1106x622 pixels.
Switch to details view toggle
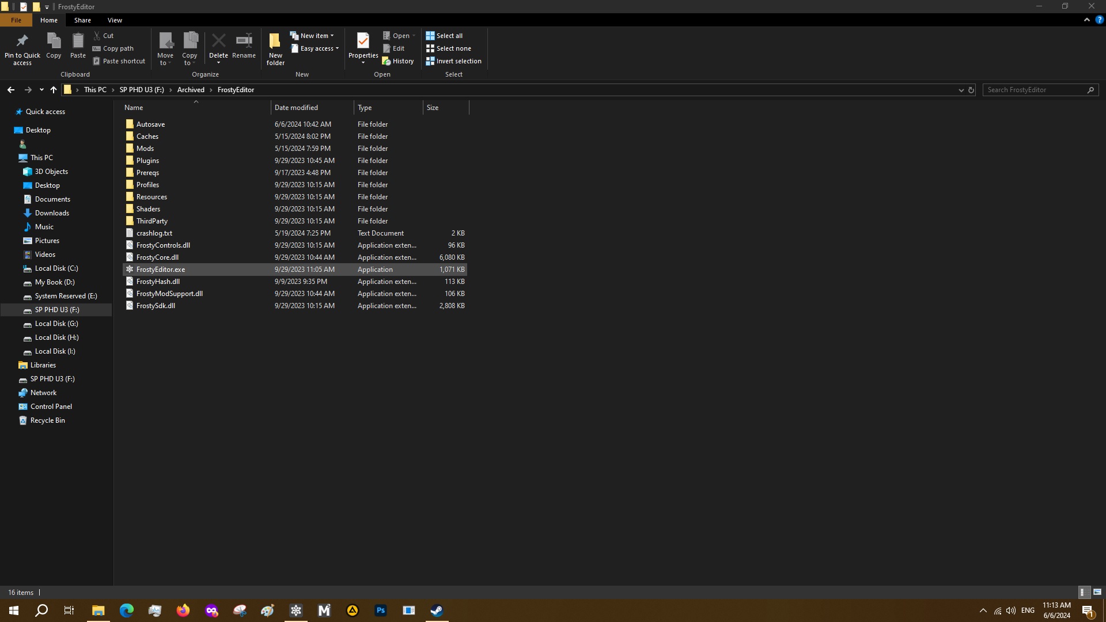(x=1082, y=592)
